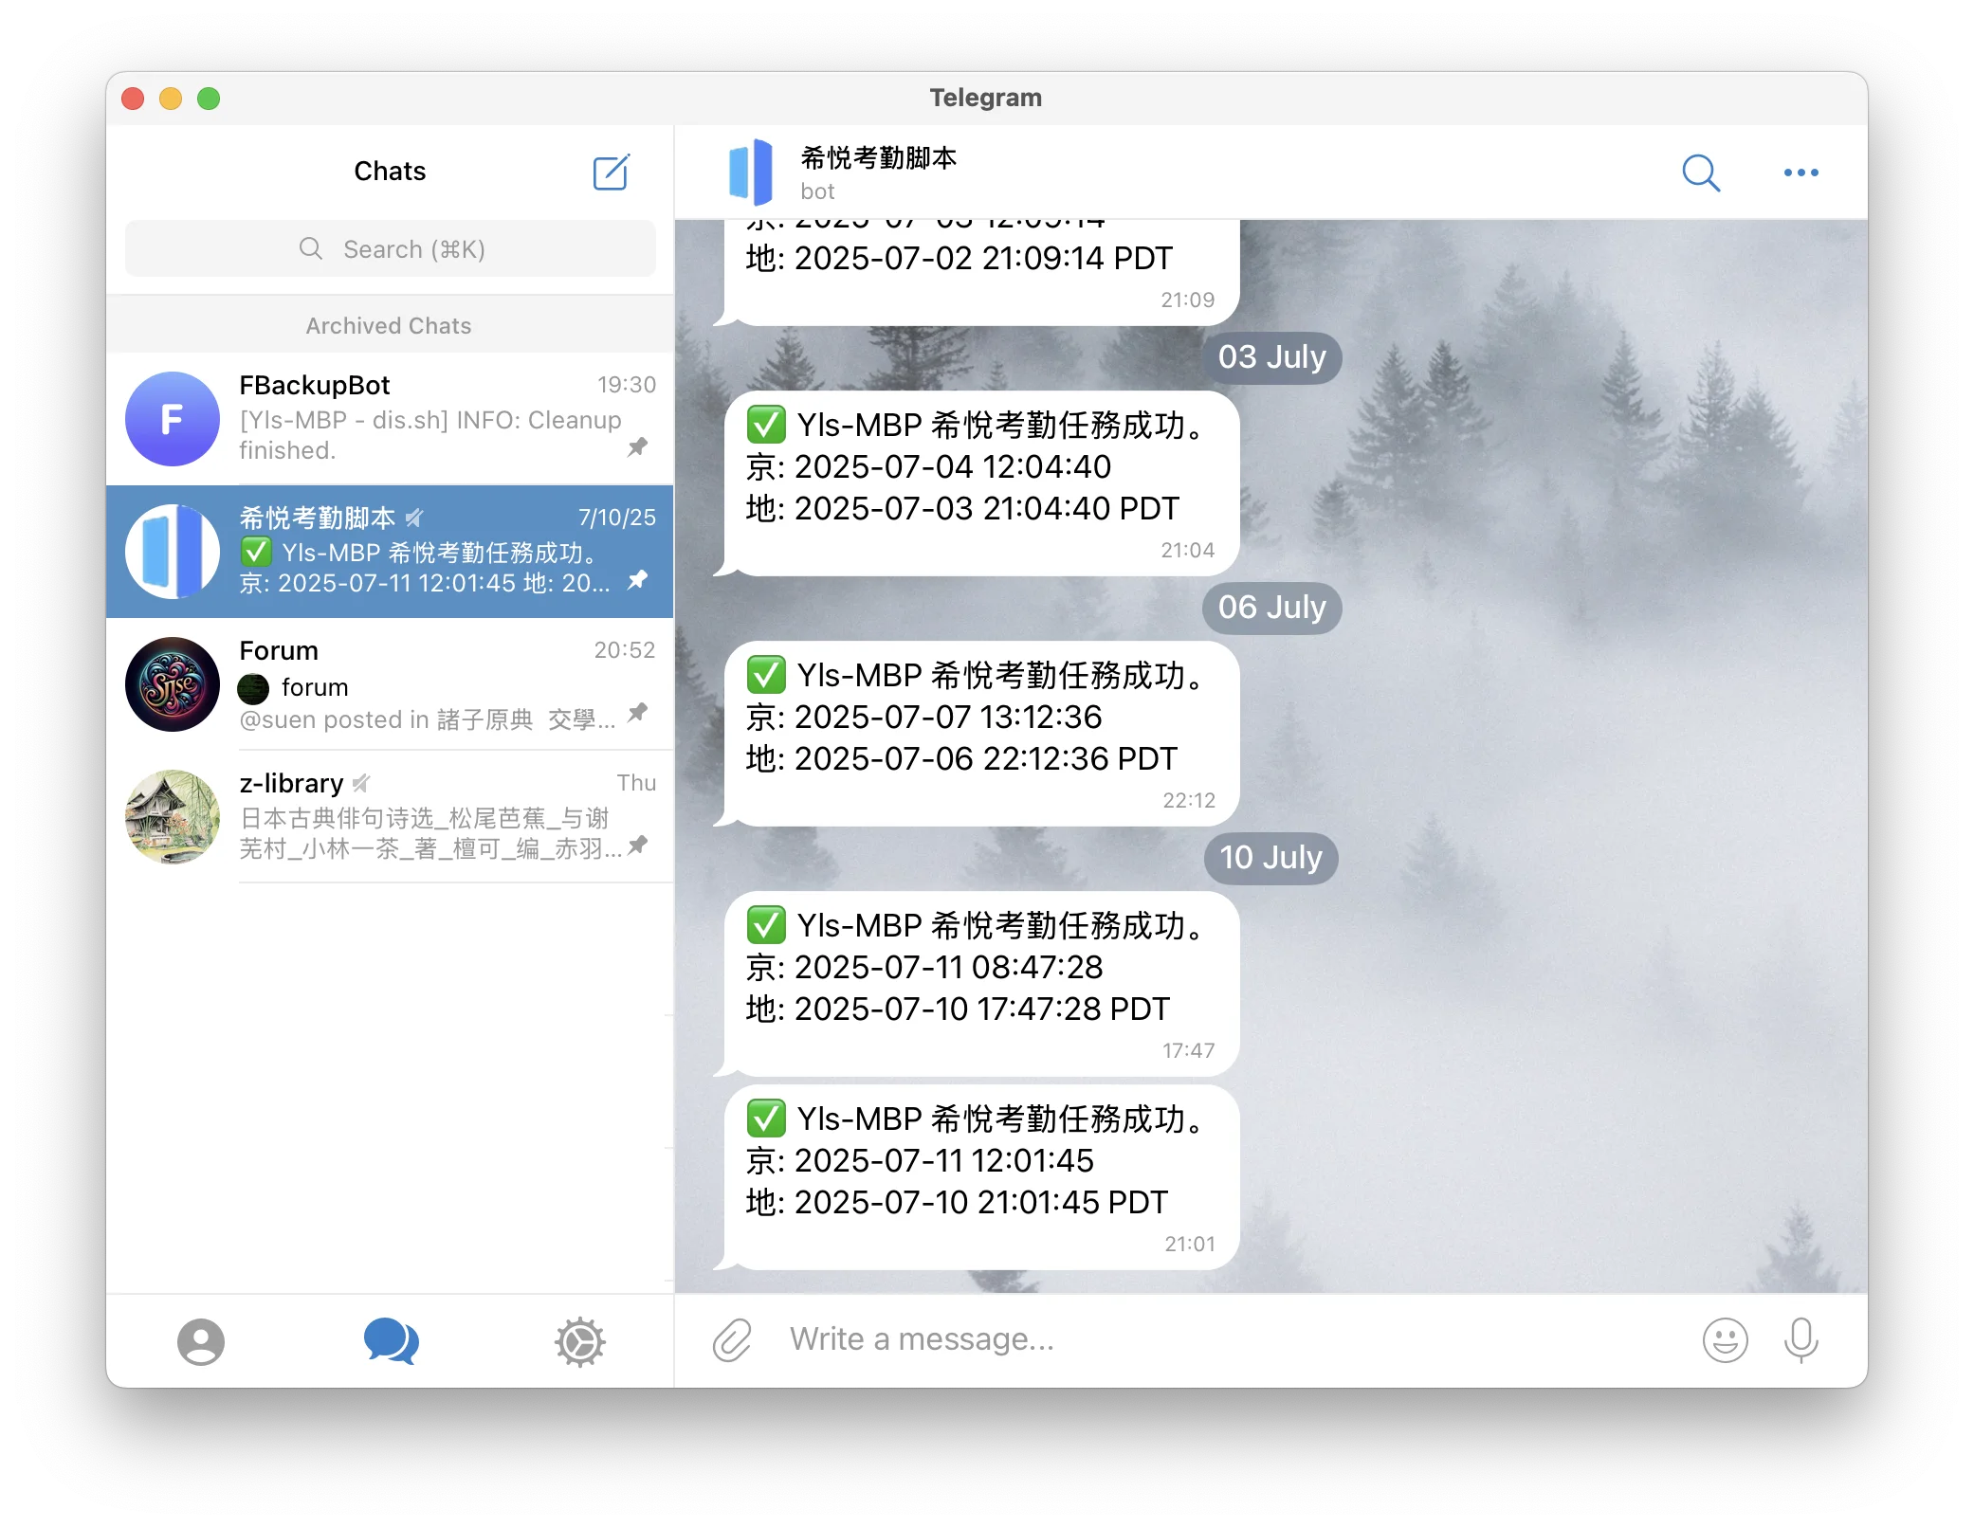
Task: Open the chat options via the ellipsis icon
Action: [x=1800, y=172]
